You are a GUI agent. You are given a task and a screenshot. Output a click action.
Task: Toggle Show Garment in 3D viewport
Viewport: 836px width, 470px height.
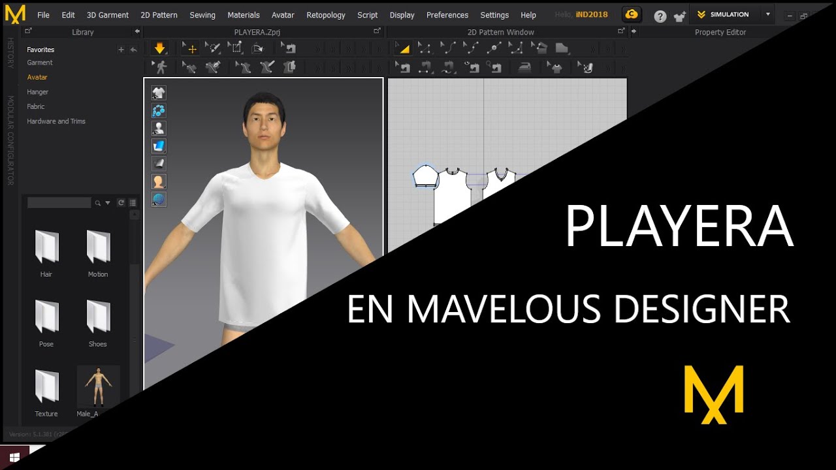[159, 93]
